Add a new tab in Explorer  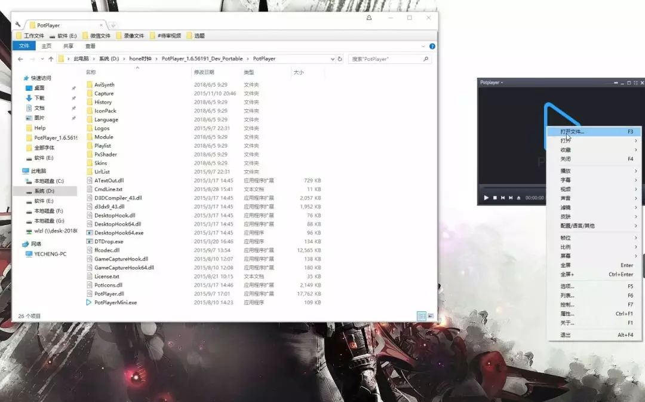click(113, 25)
